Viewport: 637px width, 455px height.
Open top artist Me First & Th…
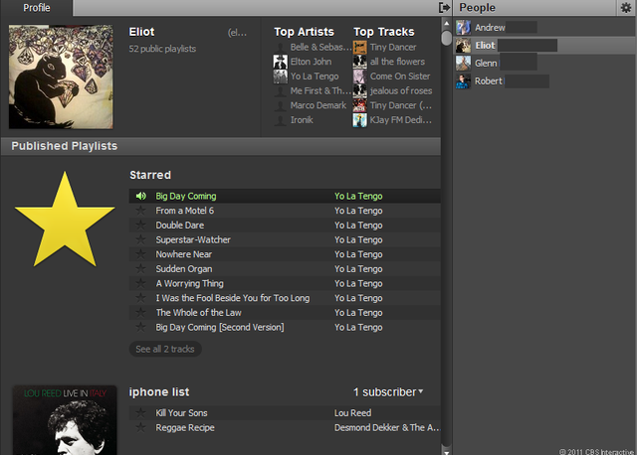point(320,90)
